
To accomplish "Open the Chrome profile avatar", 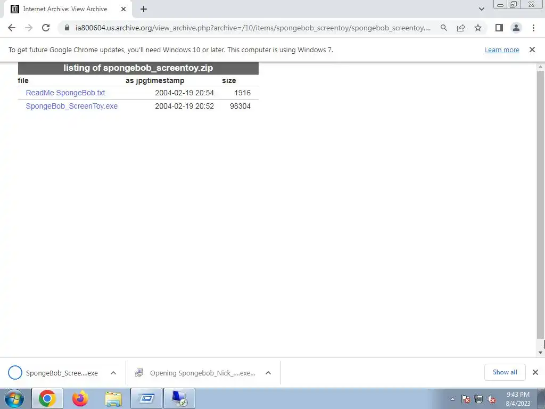I will 516,28.
